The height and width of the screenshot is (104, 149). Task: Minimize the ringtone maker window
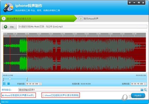134,3
